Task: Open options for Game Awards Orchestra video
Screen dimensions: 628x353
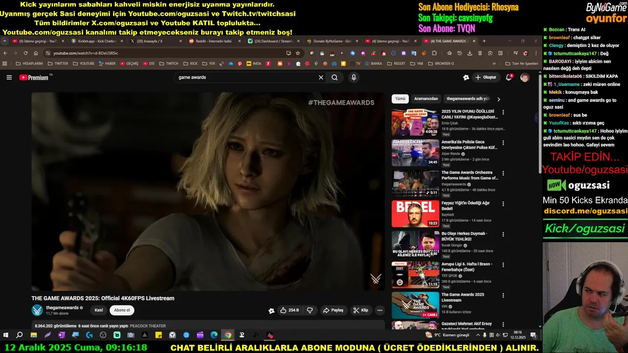Action: [x=503, y=173]
